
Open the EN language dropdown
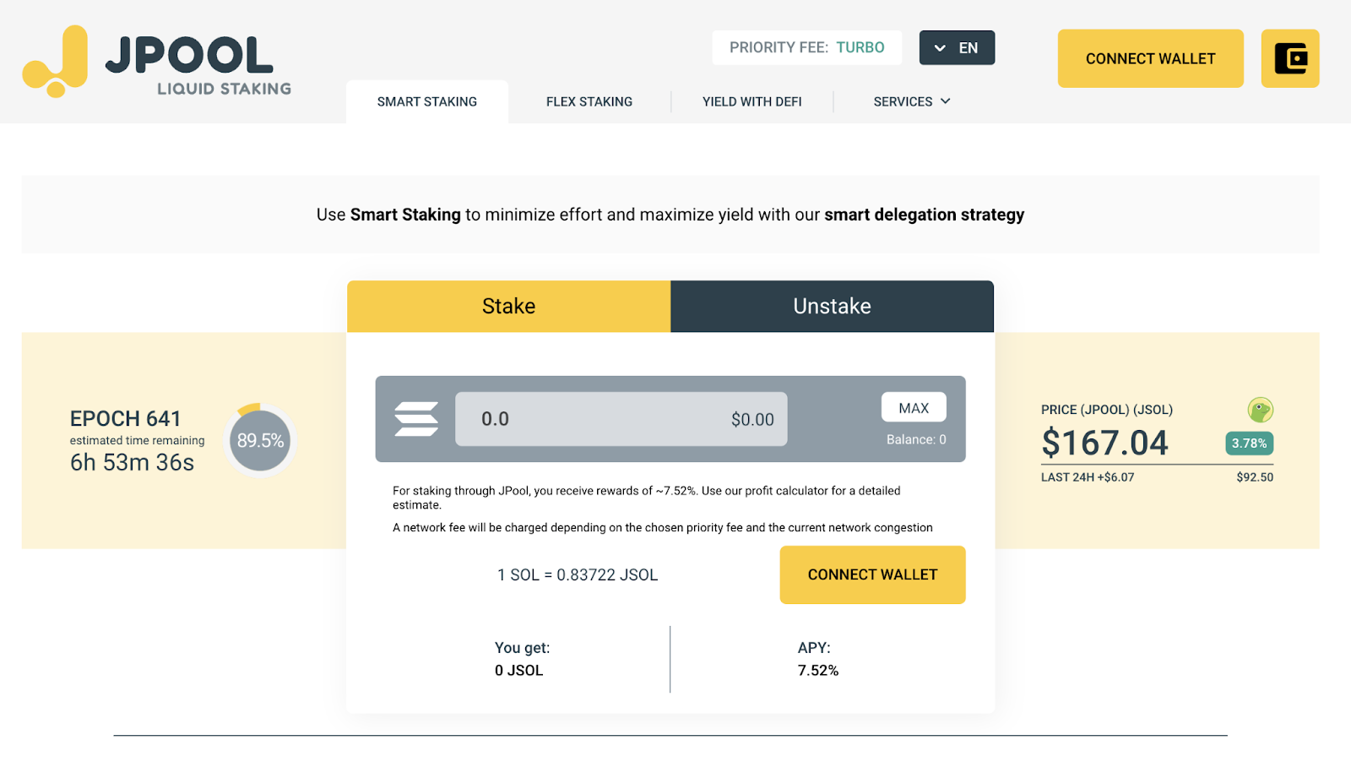click(957, 48)
